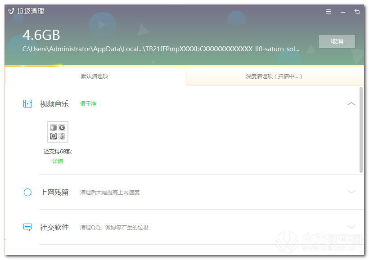Image resolution: width=369 pixels, height=260 pixels.
Task: Click the supported apps group icon
Action: (58, 132)
